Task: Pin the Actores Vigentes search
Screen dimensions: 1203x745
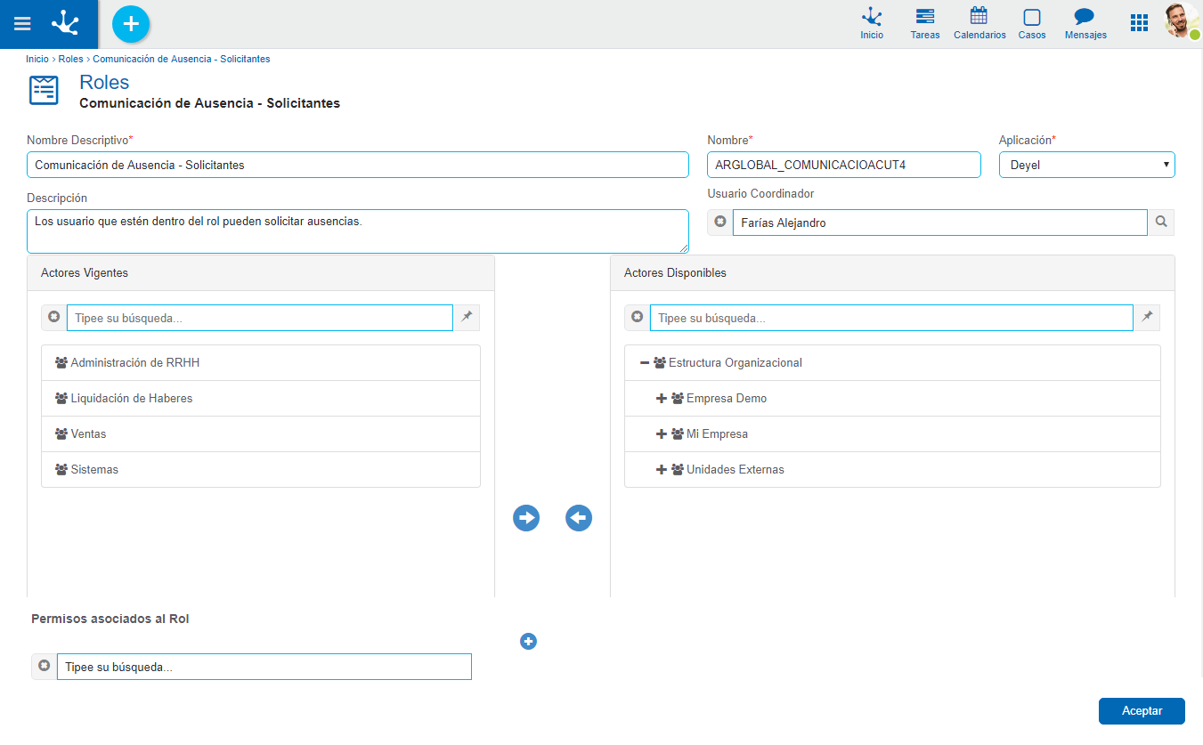Action: tap(467, 317)
